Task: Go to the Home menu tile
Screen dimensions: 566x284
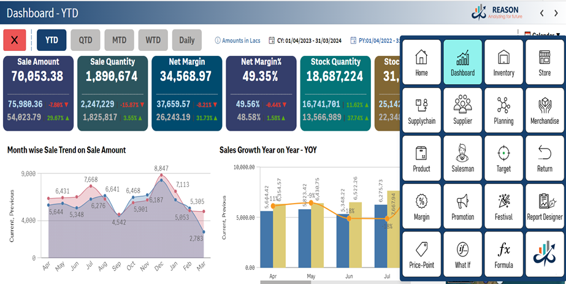Action: click(x=421, y=62)
